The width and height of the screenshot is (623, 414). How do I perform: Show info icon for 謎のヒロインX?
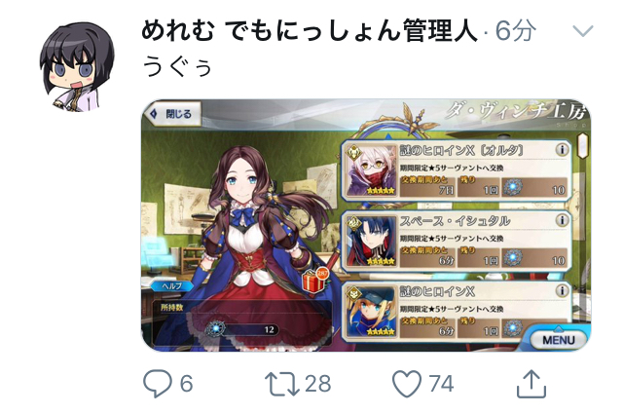tap(562, 290)
